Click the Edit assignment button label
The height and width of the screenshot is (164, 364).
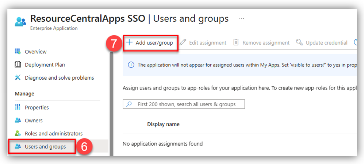click(x=208, y=43)
